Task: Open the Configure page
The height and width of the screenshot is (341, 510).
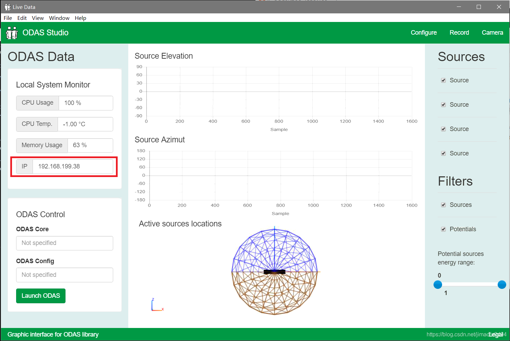Action: (x=424, y=33)
